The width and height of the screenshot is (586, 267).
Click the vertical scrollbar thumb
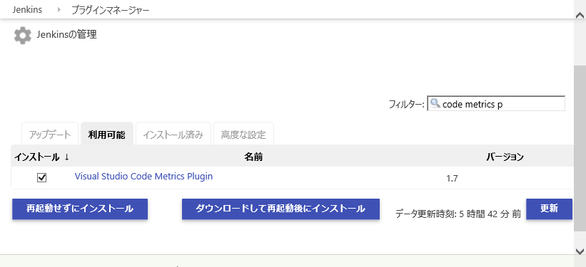580,149
